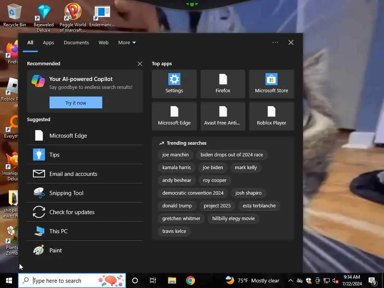The image size is (384, 288).
Task: Select the mark kelly trending chip
Action: tap(246, 168)
